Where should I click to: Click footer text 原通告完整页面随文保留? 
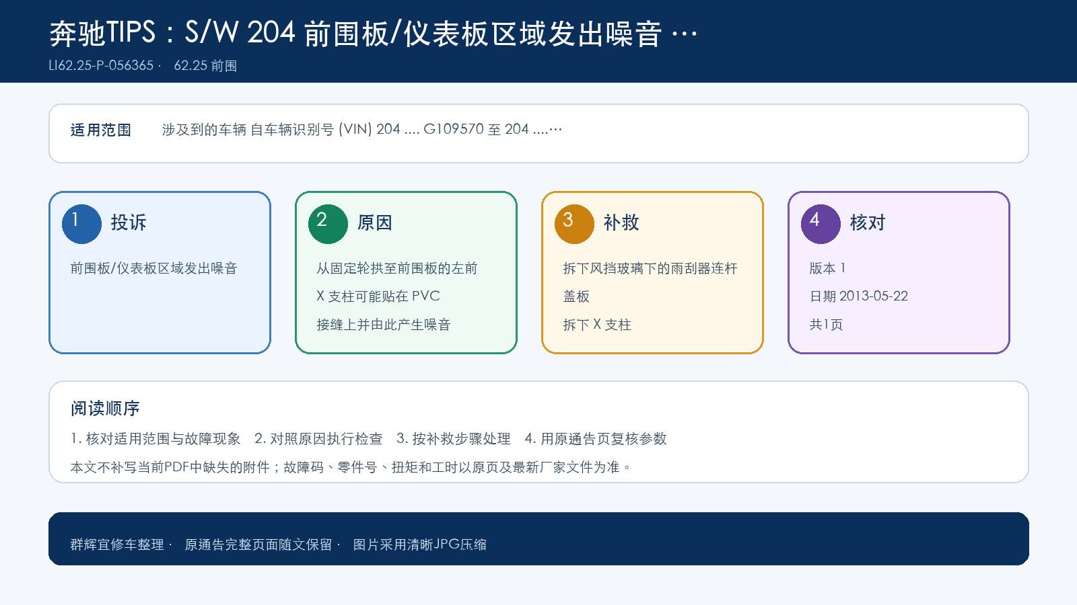click(258, 544)
